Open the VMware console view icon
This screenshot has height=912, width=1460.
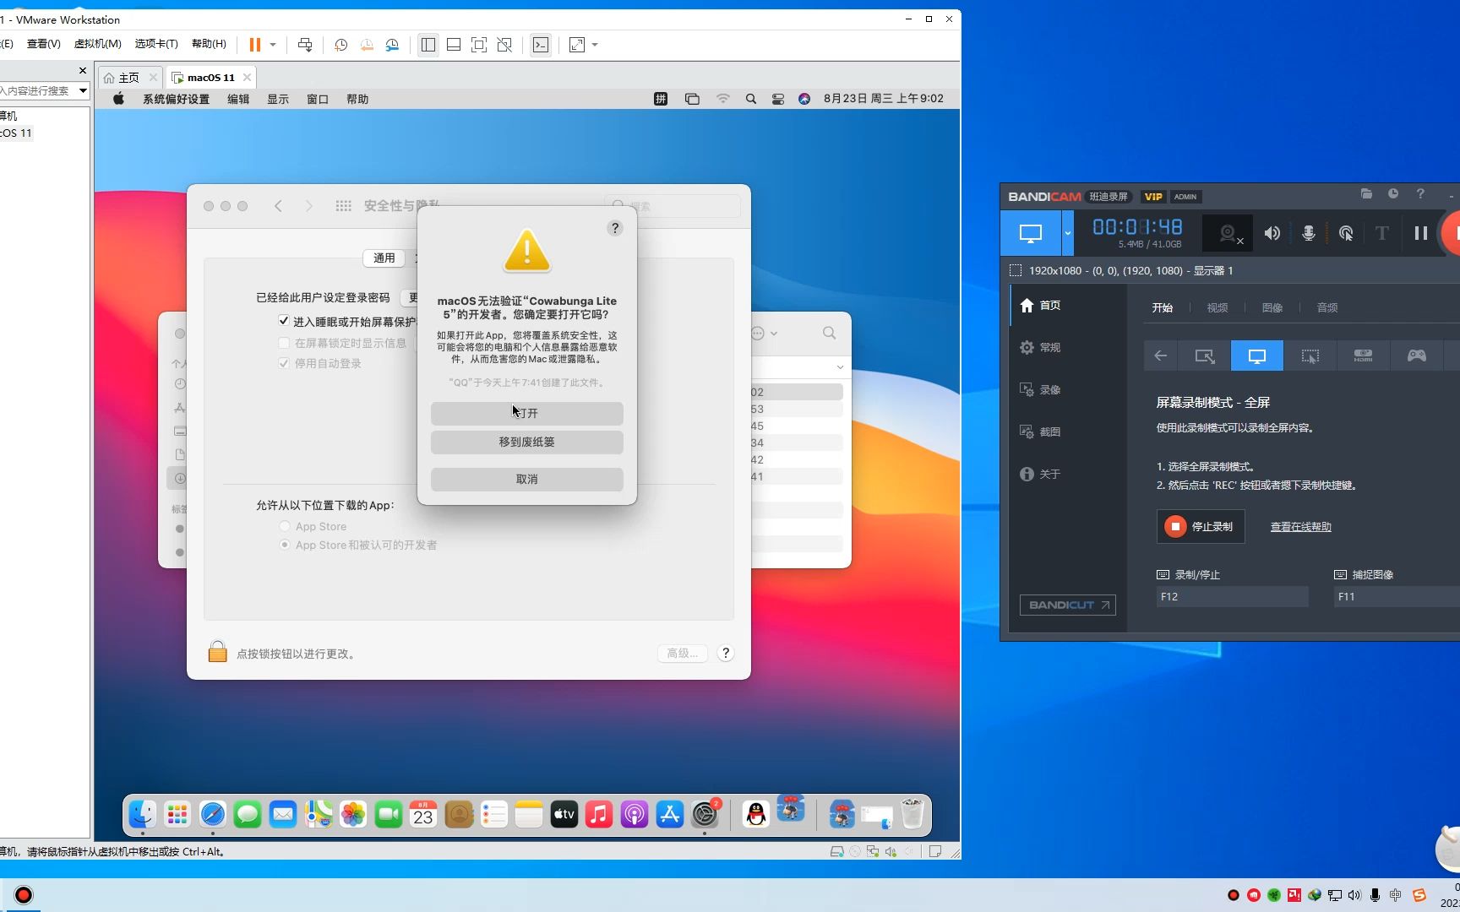pos(541,45)
